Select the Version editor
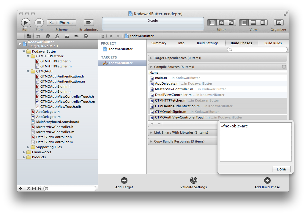This screenshot has width=306, height=215. pos(231,23)
